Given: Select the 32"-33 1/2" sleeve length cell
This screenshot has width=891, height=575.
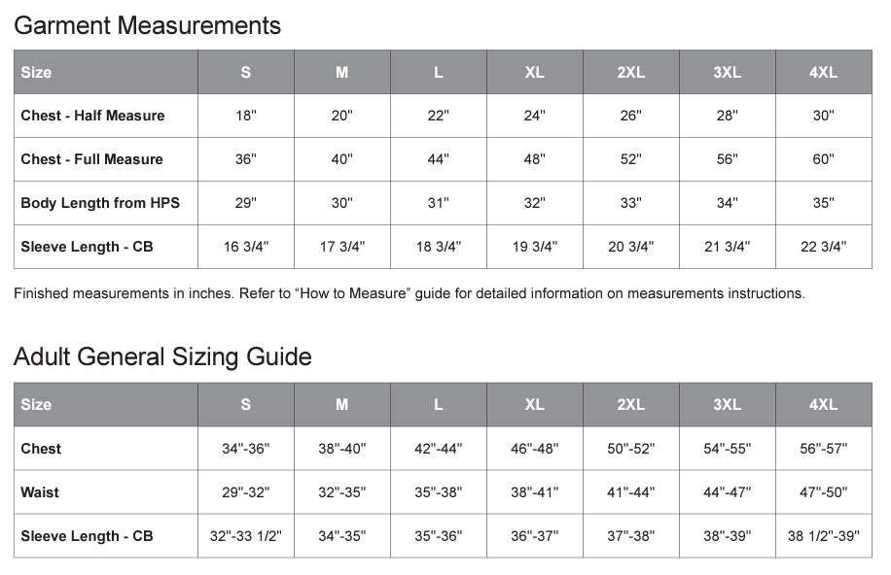Looking at the screenshot, I should (x=245, y=536).
